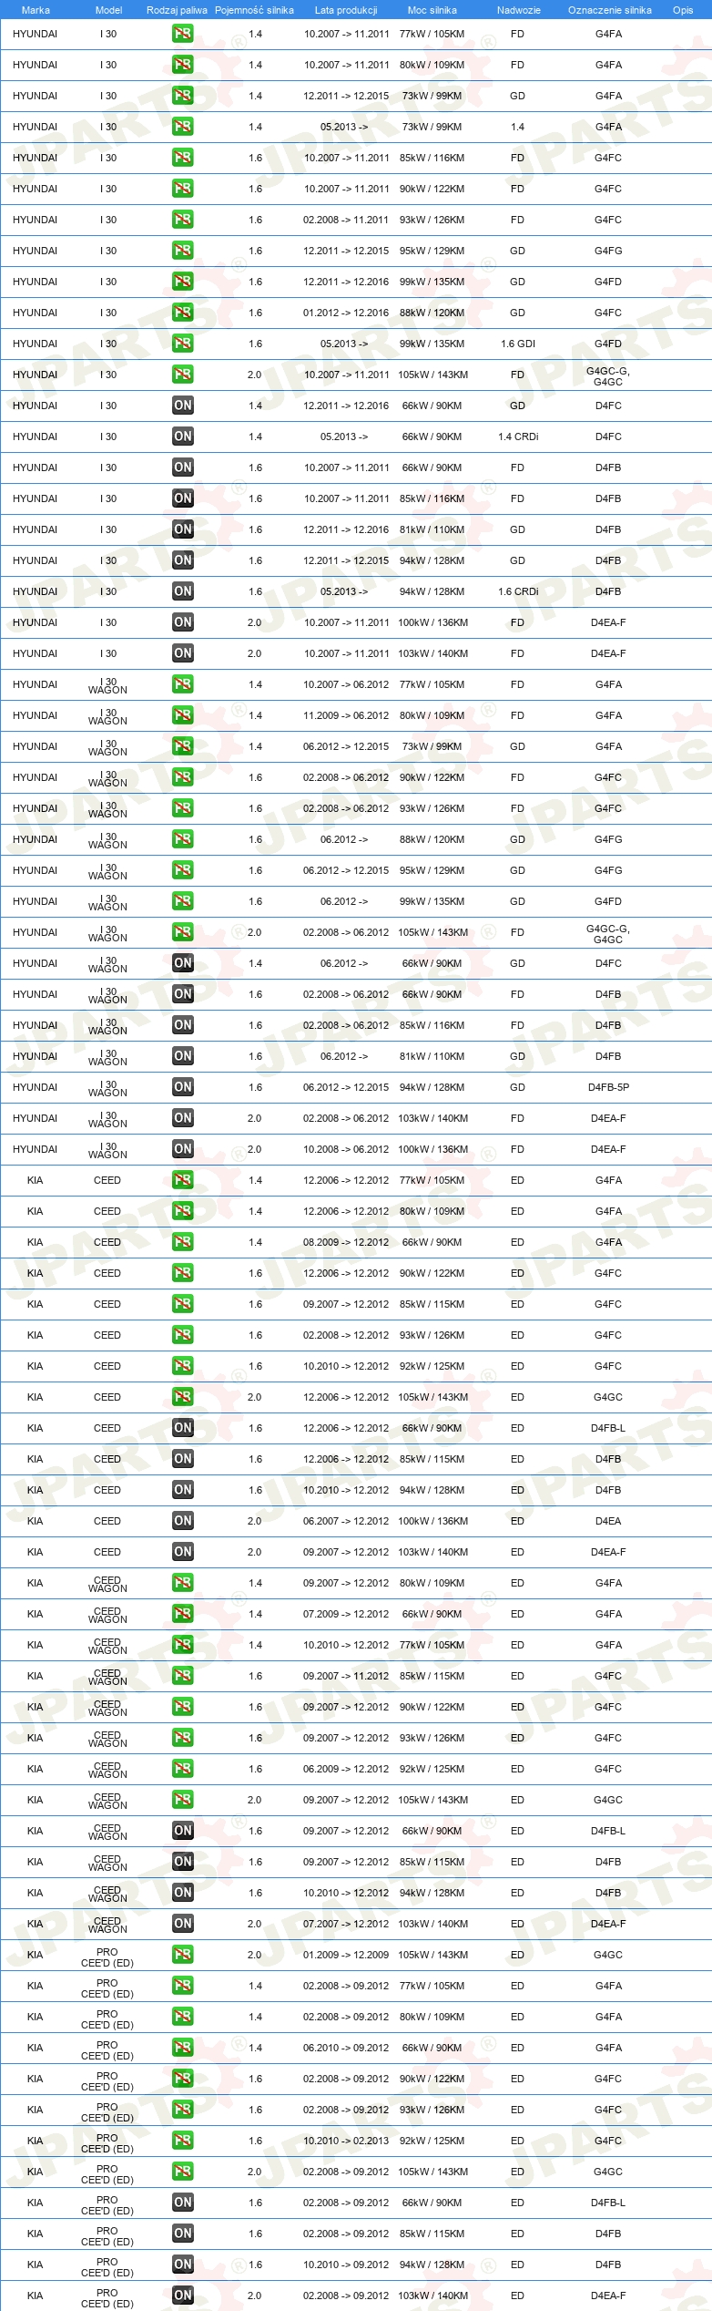Click the Rodzaj paliwa column header
This screenshot has width=712, height=2311.
pyautogui.click(x=177, y=10)
